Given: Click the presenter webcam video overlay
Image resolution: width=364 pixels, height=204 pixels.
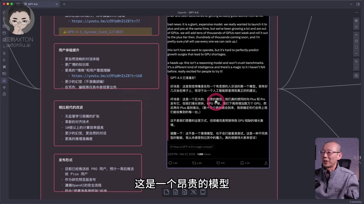Looking at the screenshot, I should tap(337, 168).
